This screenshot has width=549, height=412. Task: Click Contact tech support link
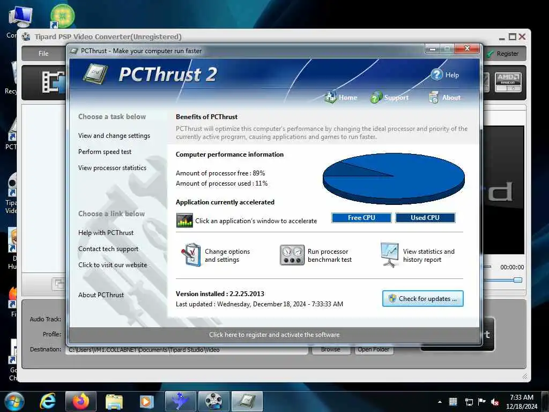pos(108,249)
